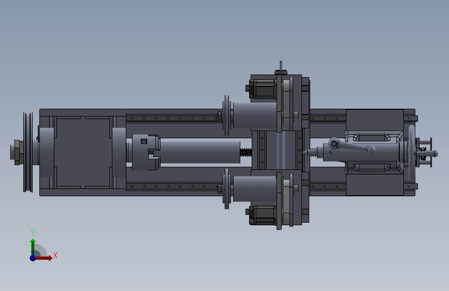Select the belt pulley at the headstock end

[28, 152]
